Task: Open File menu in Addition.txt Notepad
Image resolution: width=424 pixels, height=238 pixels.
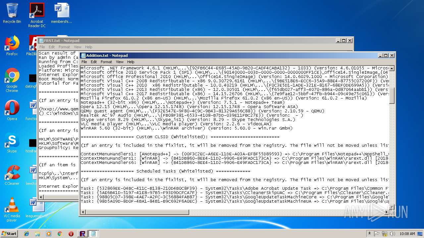Action: click(x=84, y=62)
